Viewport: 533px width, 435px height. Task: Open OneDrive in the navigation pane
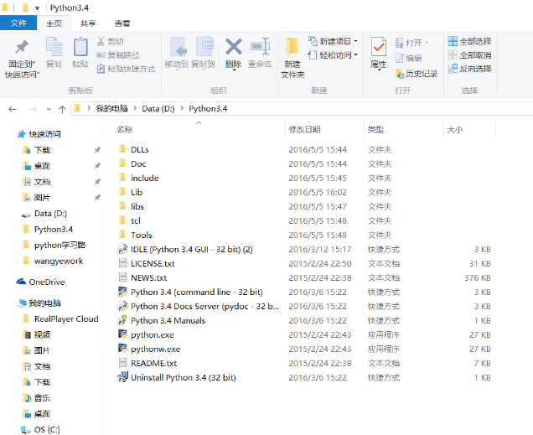point(46,282)
